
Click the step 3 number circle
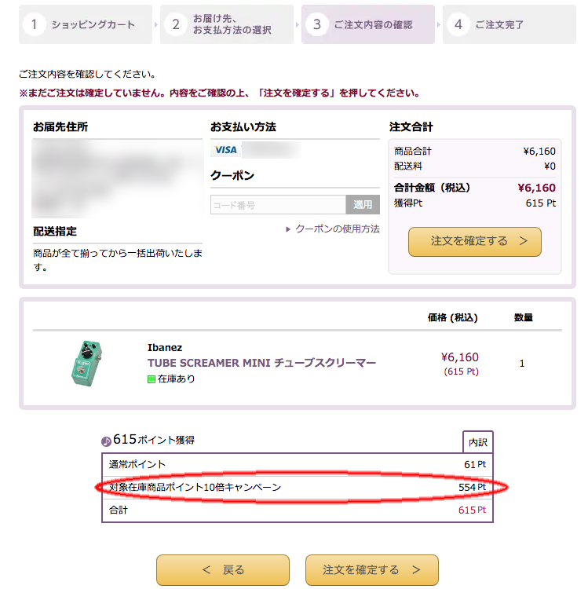tap(317, 24)
